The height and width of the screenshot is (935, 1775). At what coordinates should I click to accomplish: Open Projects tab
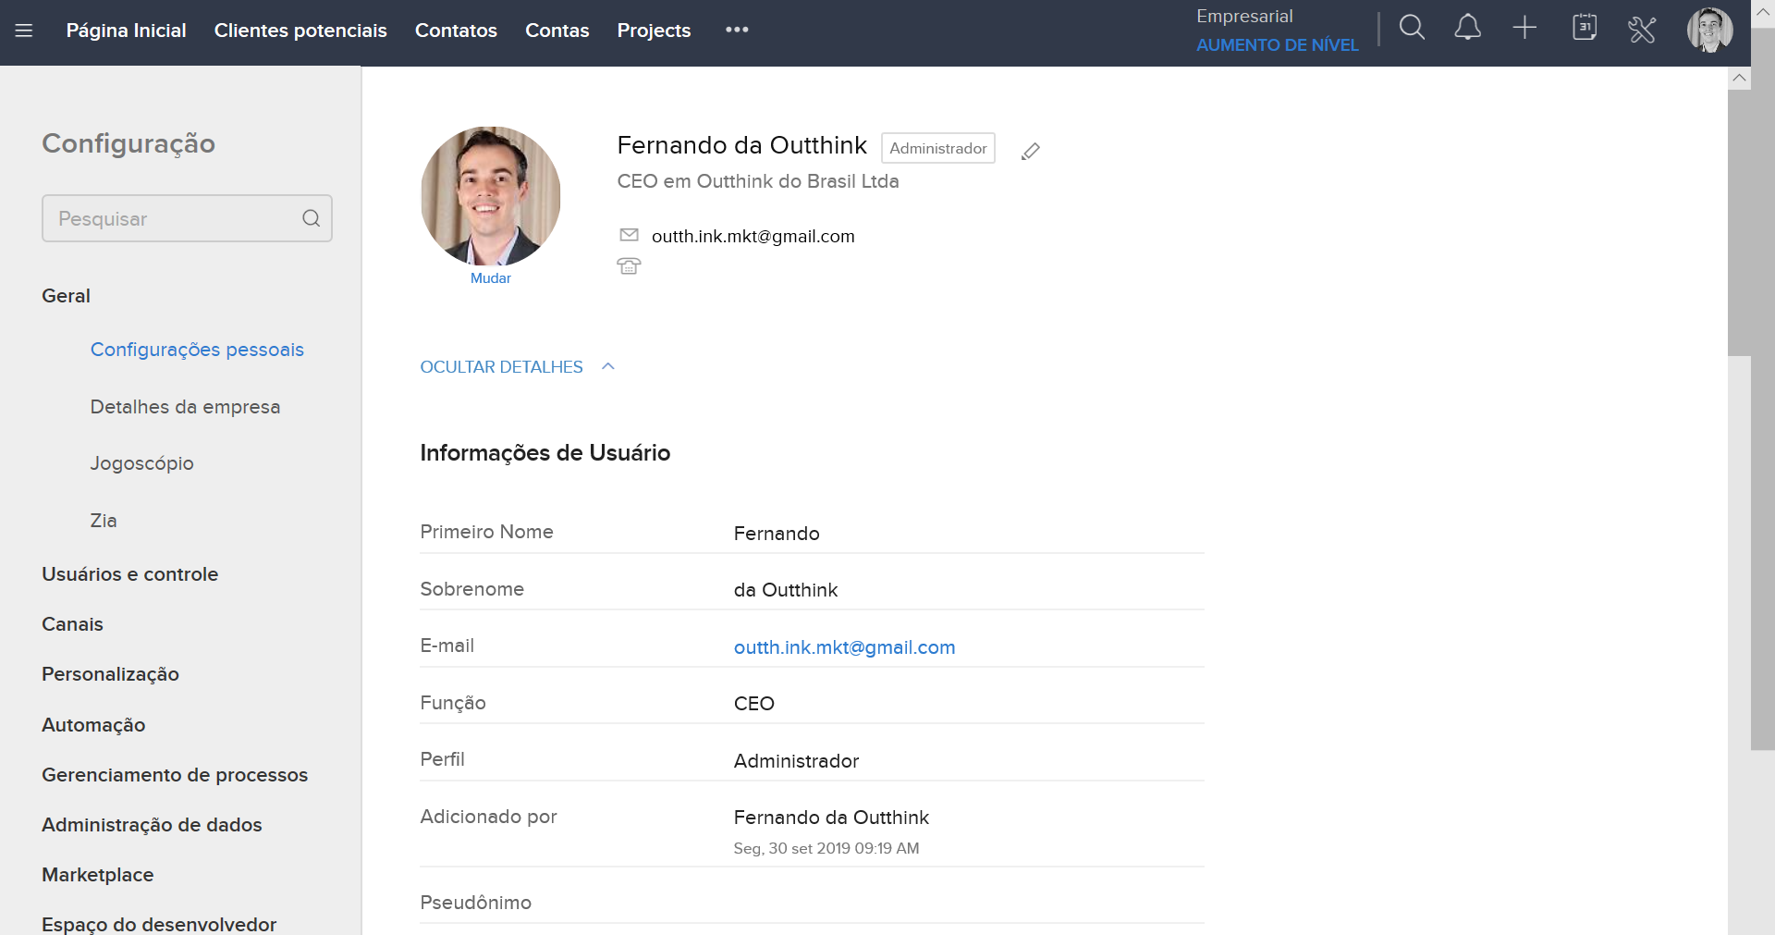654,31
